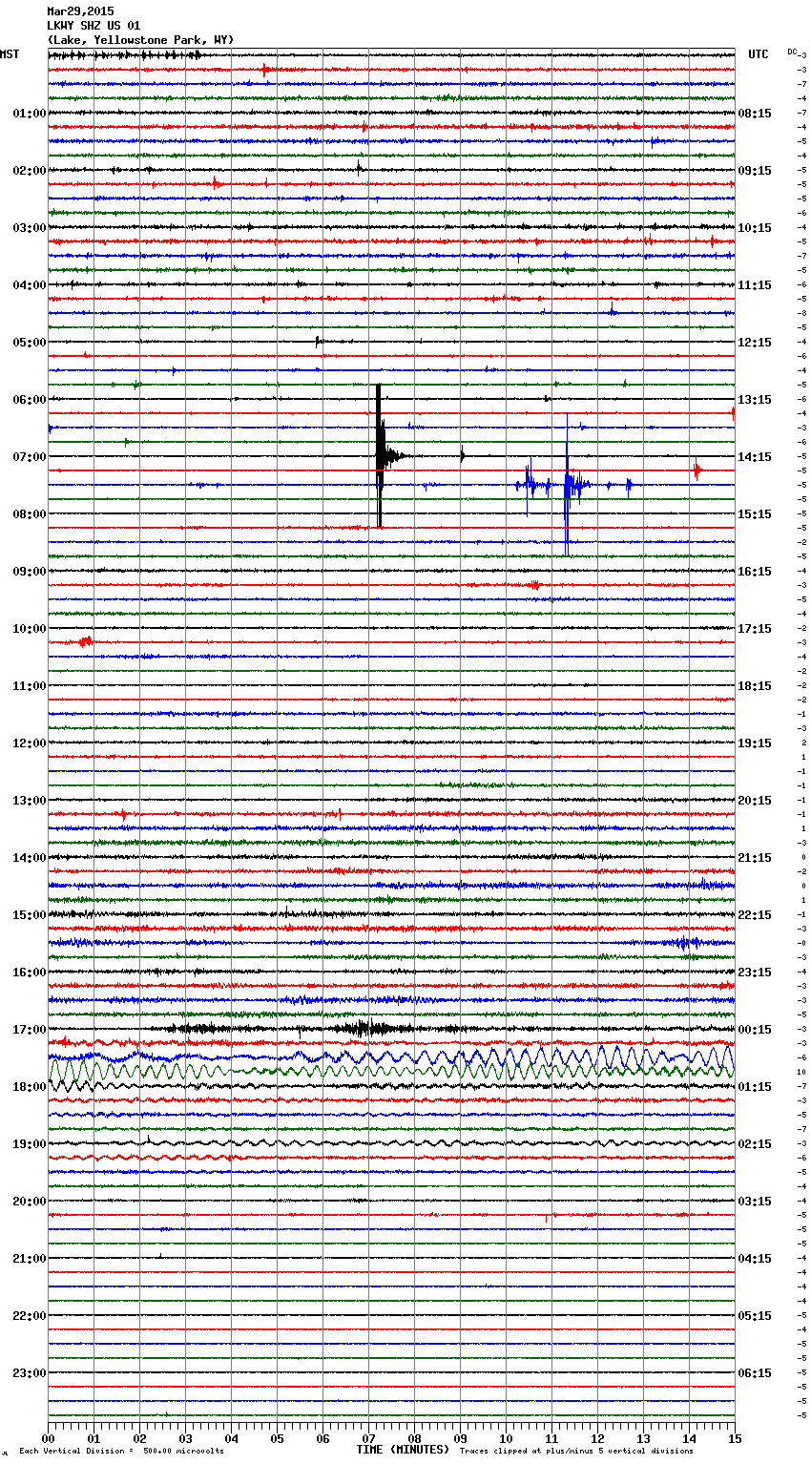Select the 12:00 MST time label
811x1464 pixels.
click(x=30, y=743)
